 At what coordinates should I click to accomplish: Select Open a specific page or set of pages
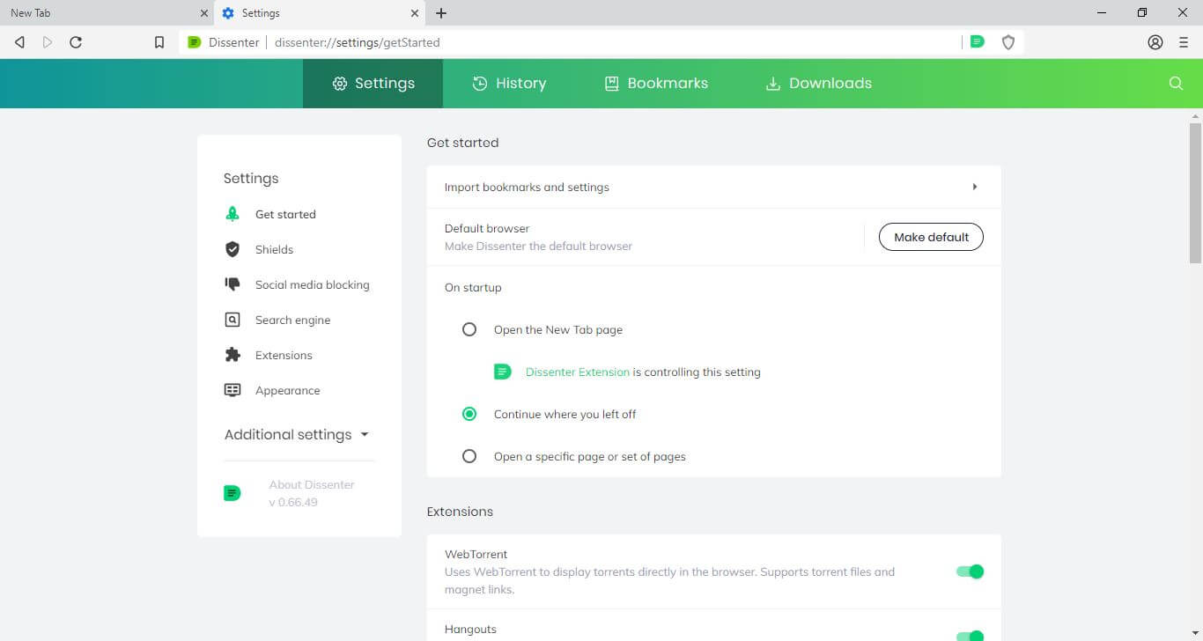pos(469,456)
